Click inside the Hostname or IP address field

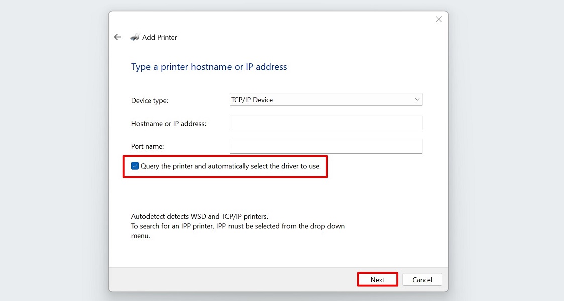point(326,123)
